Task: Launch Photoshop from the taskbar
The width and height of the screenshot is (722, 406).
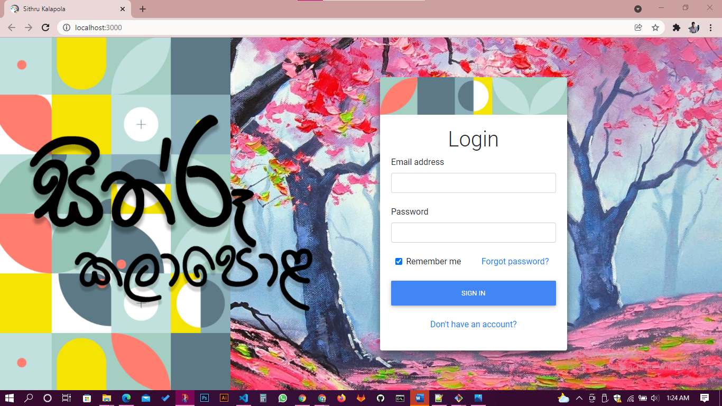Action: tap(204, 398)
